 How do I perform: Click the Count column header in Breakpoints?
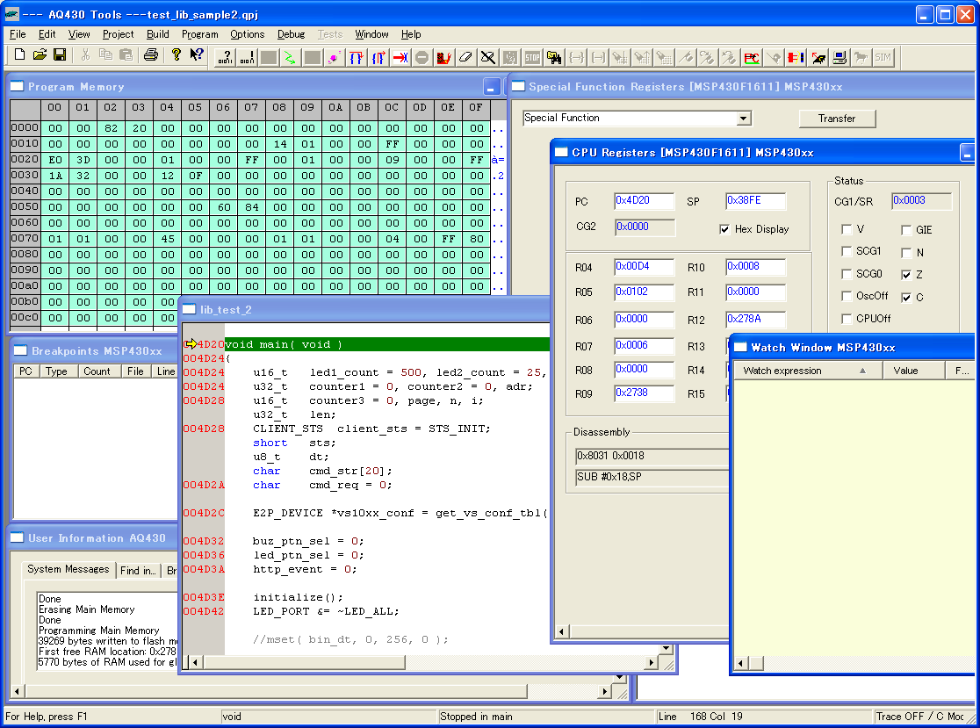tap(97, 371)
